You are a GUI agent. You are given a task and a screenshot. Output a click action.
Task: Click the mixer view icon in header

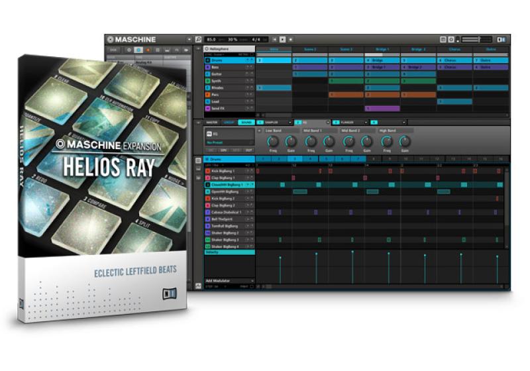coord(443,40)
